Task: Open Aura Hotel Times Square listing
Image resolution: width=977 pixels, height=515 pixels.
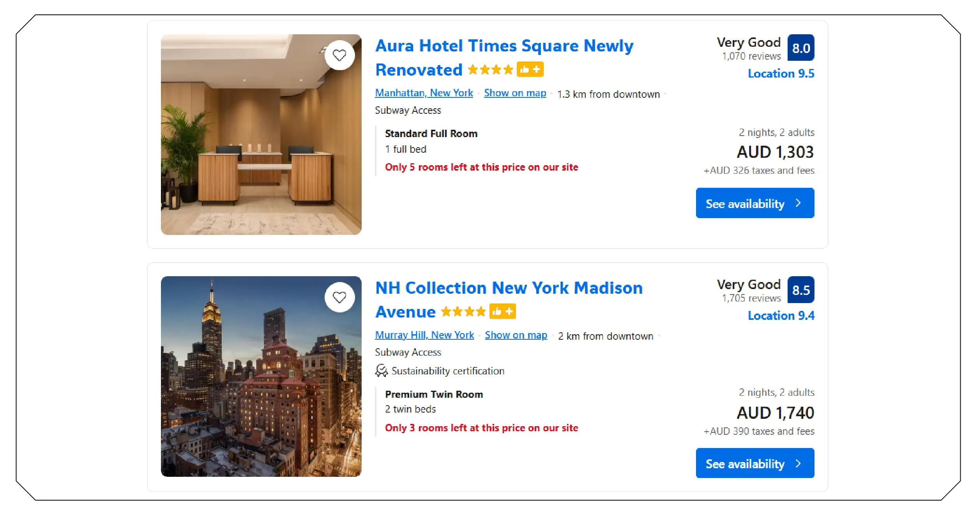Action: tap(504, 46)
